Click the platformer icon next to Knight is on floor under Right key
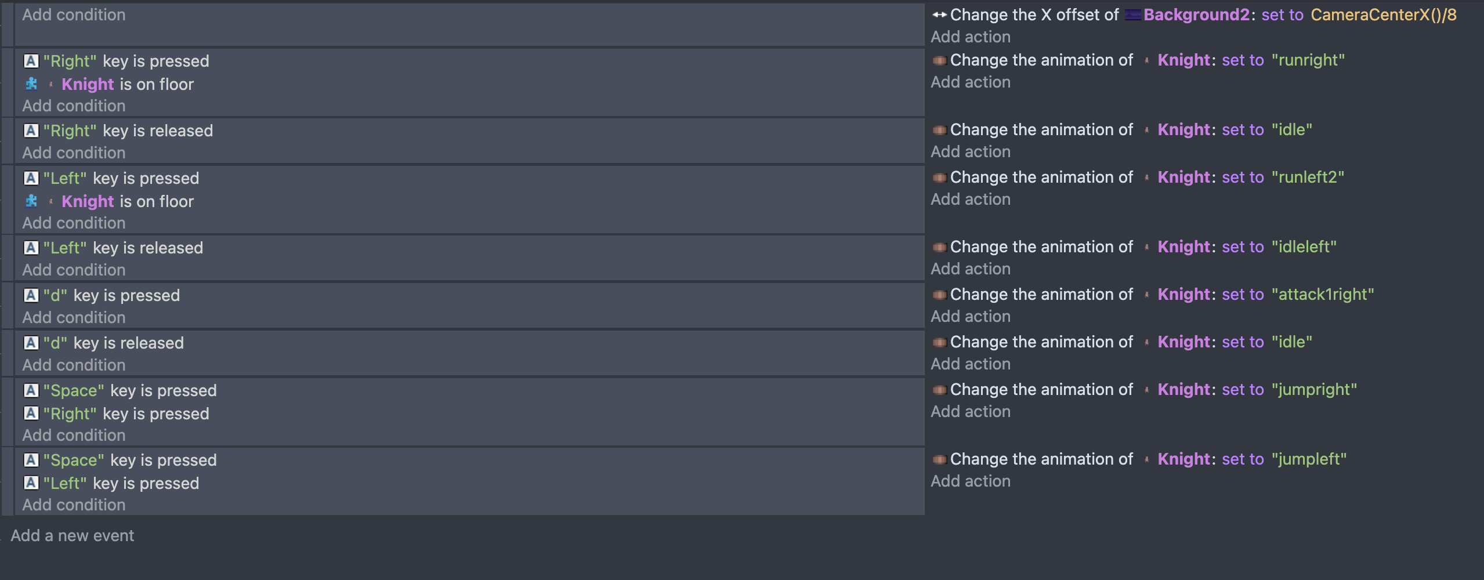The image size is (1484, 580). click(x=31, y=84)
